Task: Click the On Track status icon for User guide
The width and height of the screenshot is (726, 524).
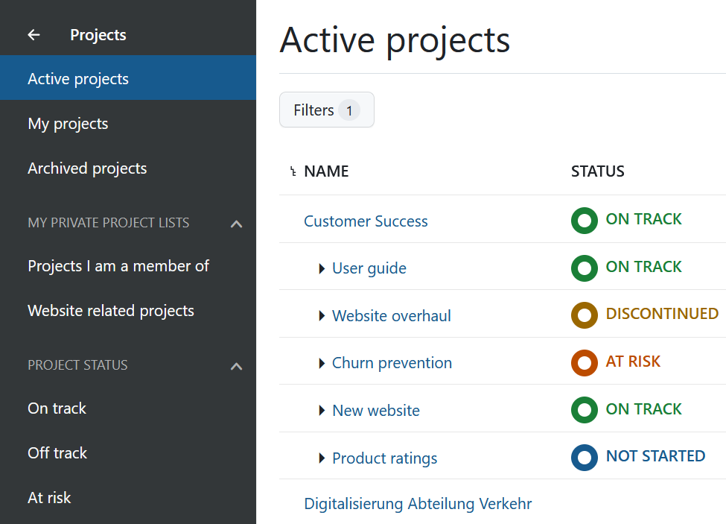Action: 584,268
